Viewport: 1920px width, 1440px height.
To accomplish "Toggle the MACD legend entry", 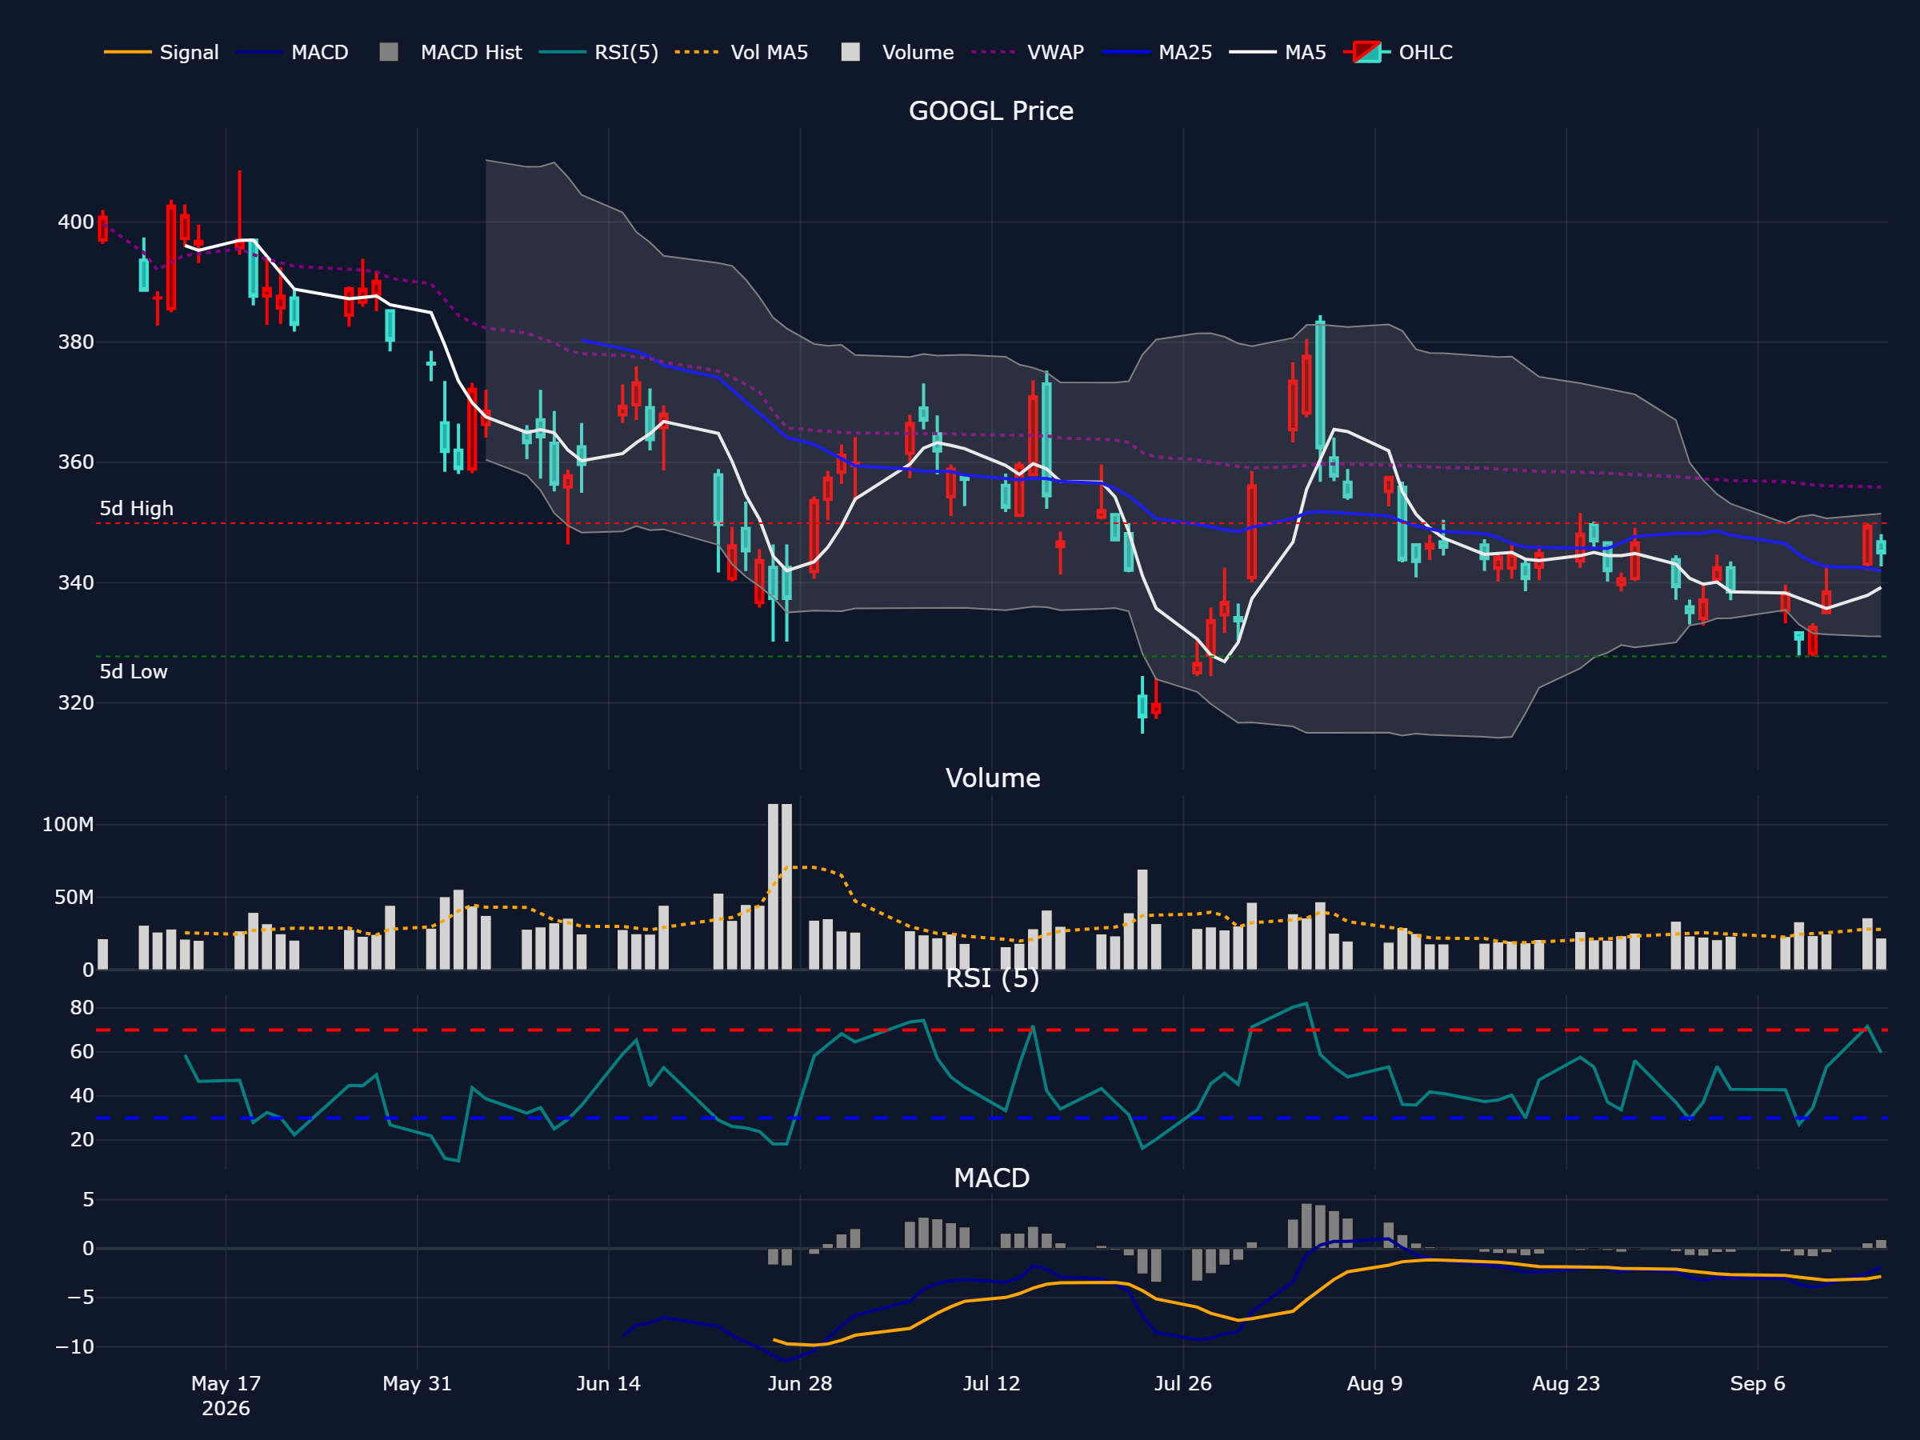I will (x=292, y=52).
